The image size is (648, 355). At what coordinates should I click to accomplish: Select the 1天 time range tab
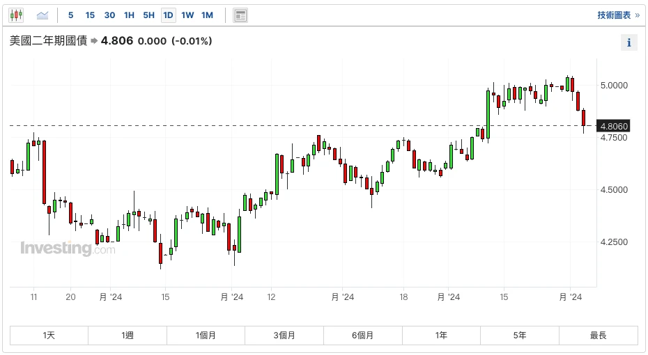49,336
